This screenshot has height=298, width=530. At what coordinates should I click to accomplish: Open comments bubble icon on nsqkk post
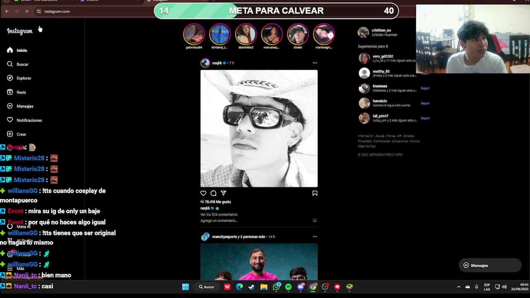(213, 193)
